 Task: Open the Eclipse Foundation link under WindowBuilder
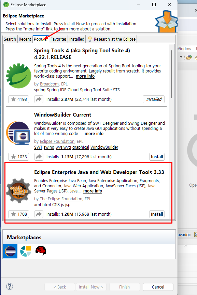point(57,141)
